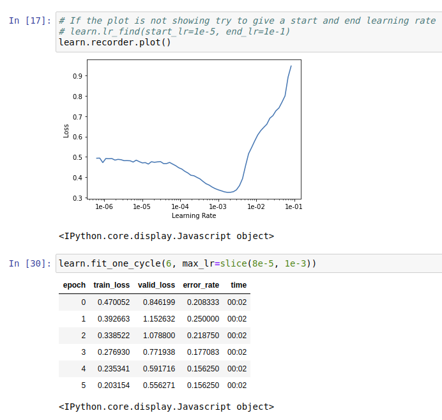Click the commented learn.lr_find line
The height and width of the screenshot is (420, 442).
(x=173, y=31)
